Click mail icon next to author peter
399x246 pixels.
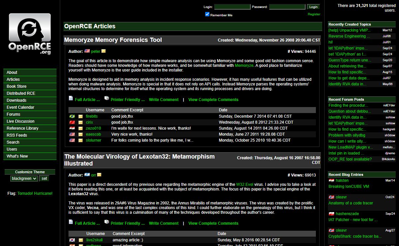104,51
